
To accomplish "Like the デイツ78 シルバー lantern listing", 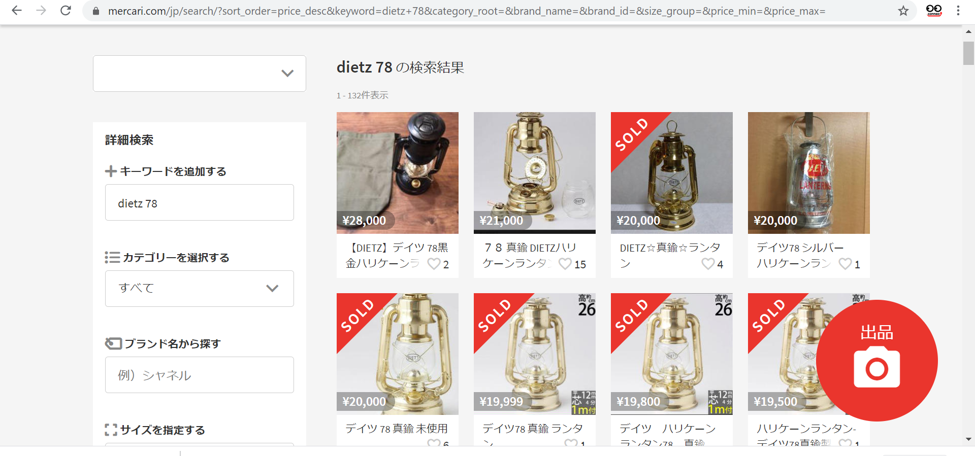I will (x=846, y=264).
